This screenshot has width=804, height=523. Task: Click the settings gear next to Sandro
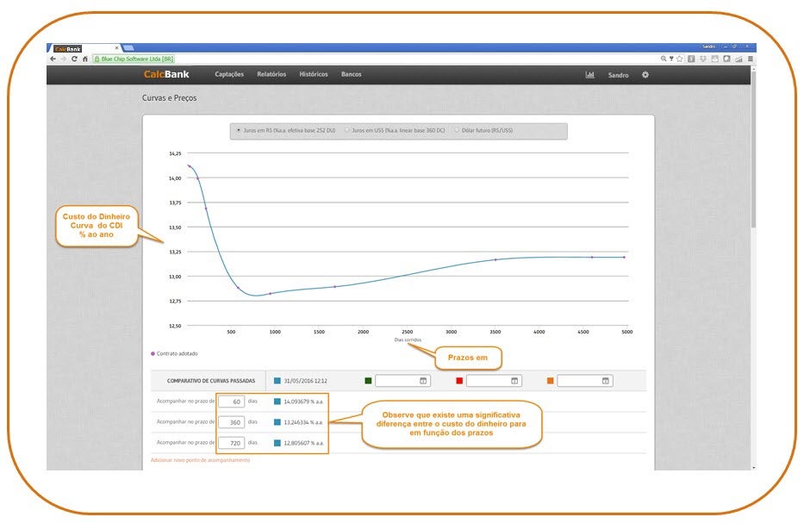(645, 75)
